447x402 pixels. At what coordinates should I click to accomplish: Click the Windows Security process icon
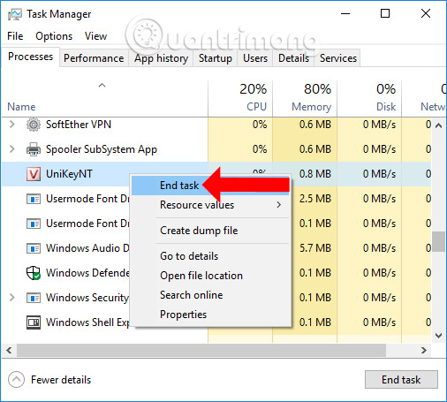(34, 298)
